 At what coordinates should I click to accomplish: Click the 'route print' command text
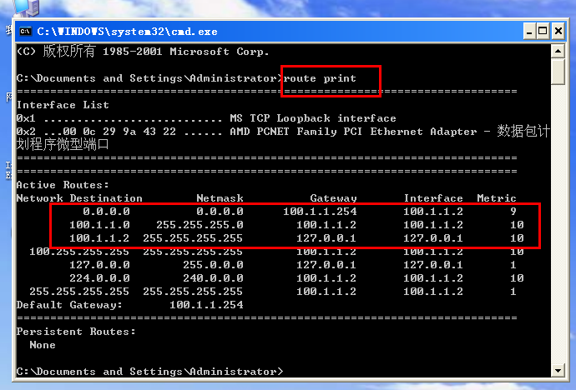320,78
